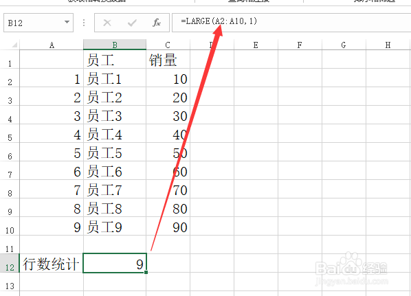Select column H header
Screen dimensions: 411x296
pos(388,45)
